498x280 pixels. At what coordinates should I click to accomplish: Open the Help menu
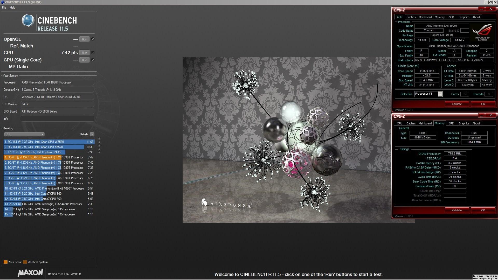coord(12,8)
